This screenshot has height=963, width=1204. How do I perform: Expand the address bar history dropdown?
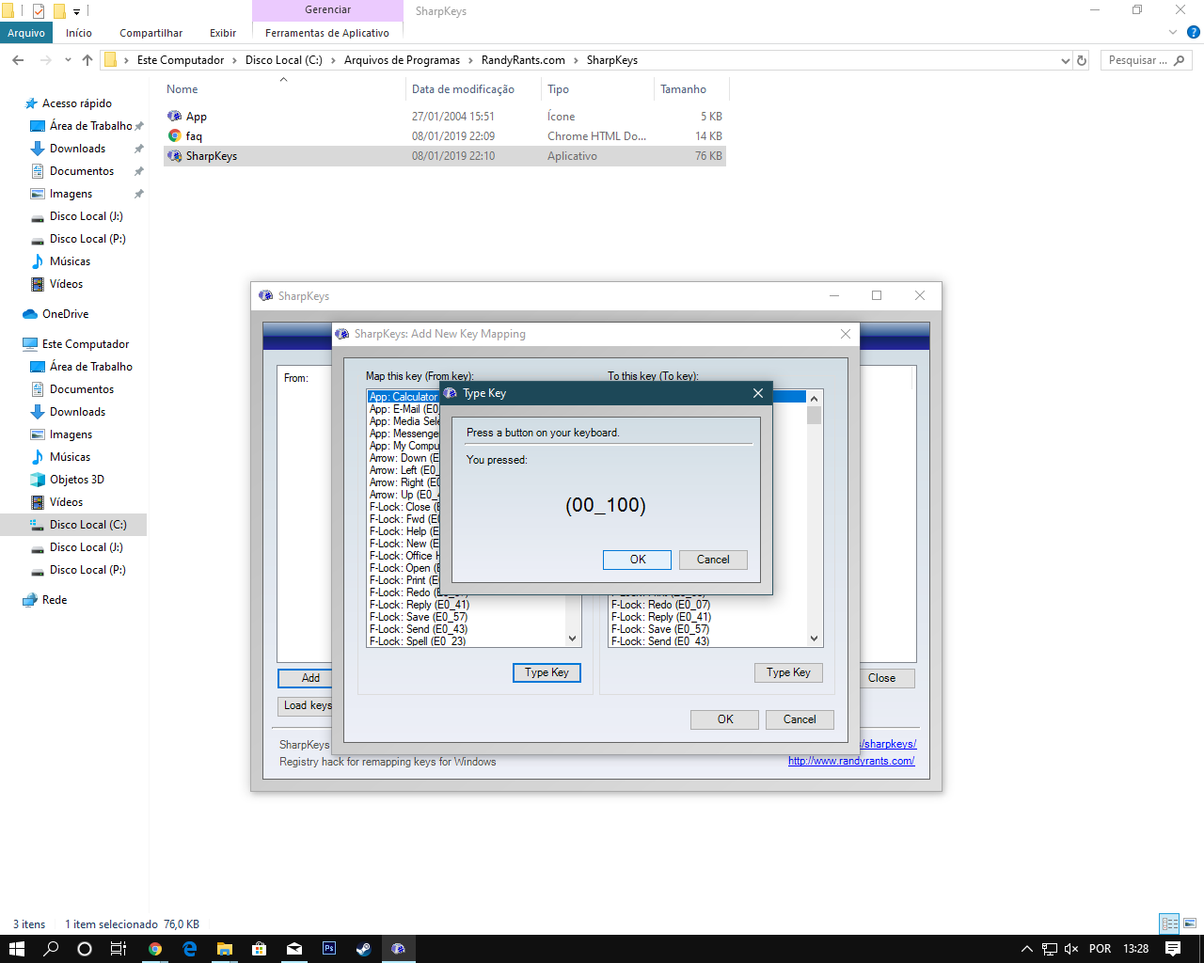(x=1065, y=60)
